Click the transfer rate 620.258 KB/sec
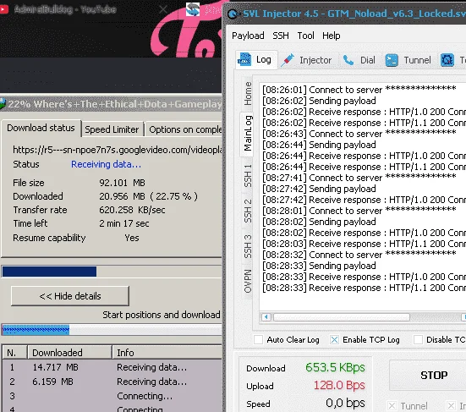Viewport: 466px width, 412px height. click(132, 210)
